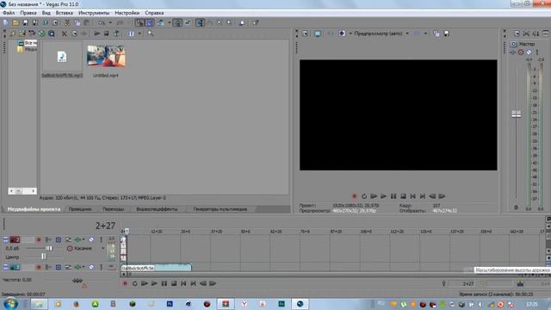The image size is (551, 310).
Task: Click the audio clip on the timeline
Action: pos(156,268)
